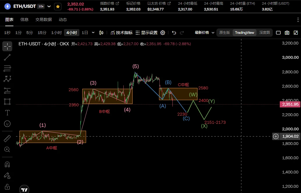Image resolution: width=301 pixels, height=193 pixels.
Task: Open the Fibonacci retracement tool
Action: coord(7,68)
